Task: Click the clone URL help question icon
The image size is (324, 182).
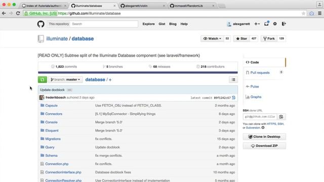Action: 263,128
